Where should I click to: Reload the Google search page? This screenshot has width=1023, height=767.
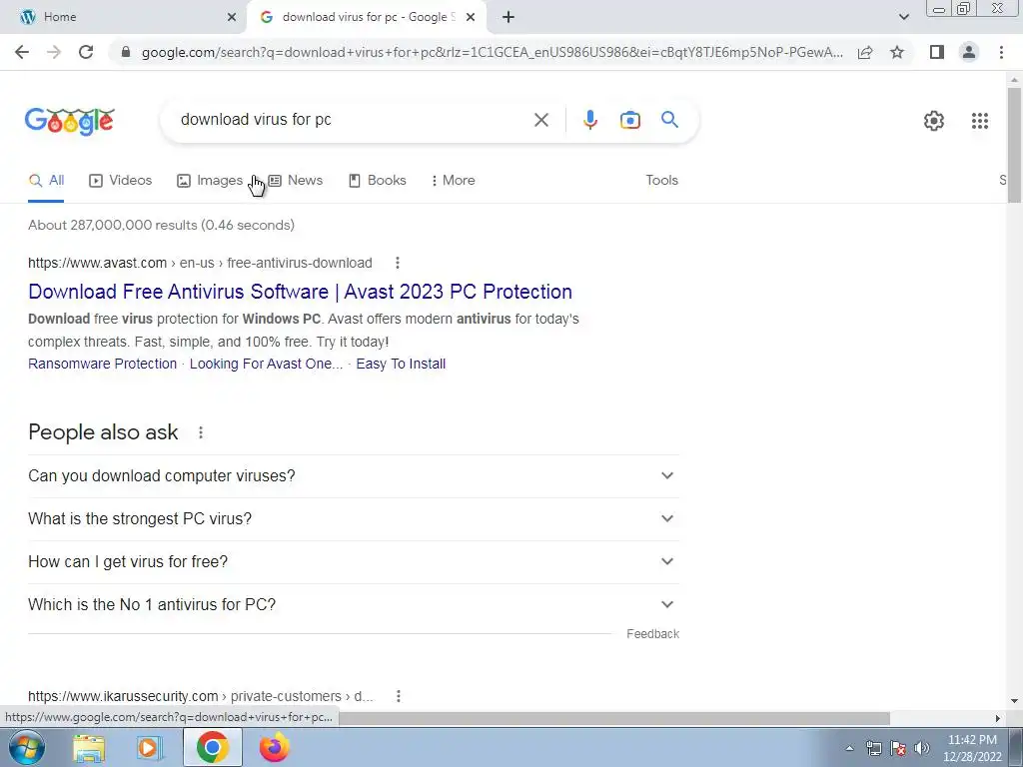point(86,52)
